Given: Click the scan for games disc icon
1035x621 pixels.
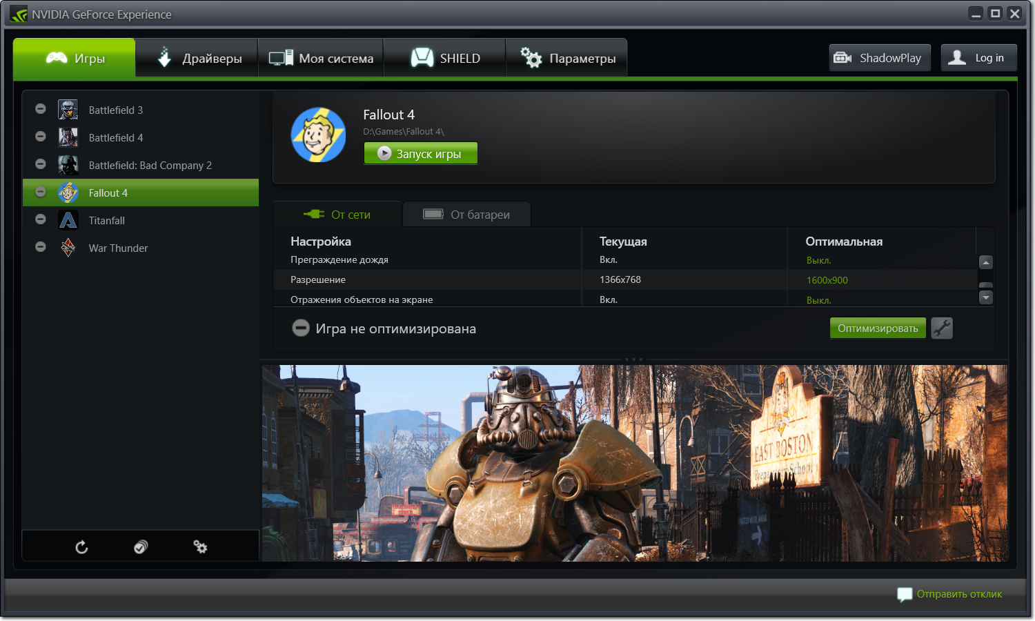Looking at the screenshot, I should [x=141, y=547].
